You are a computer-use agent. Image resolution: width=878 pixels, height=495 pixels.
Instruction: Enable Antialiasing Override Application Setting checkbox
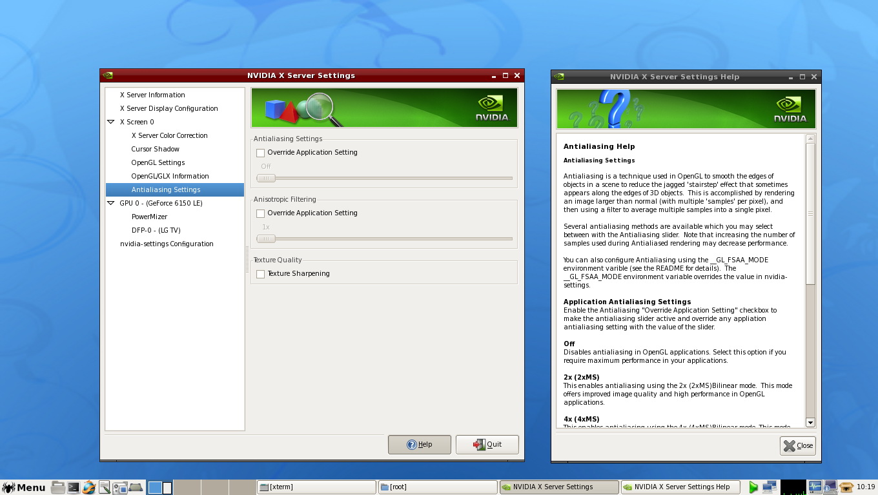coord(260,153)
